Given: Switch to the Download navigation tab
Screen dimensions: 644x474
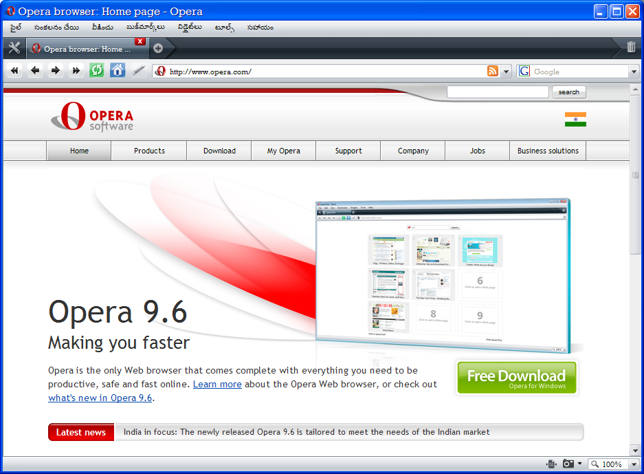Looking at the screenshot, I should pyautogui.click(x=219, y=151).
